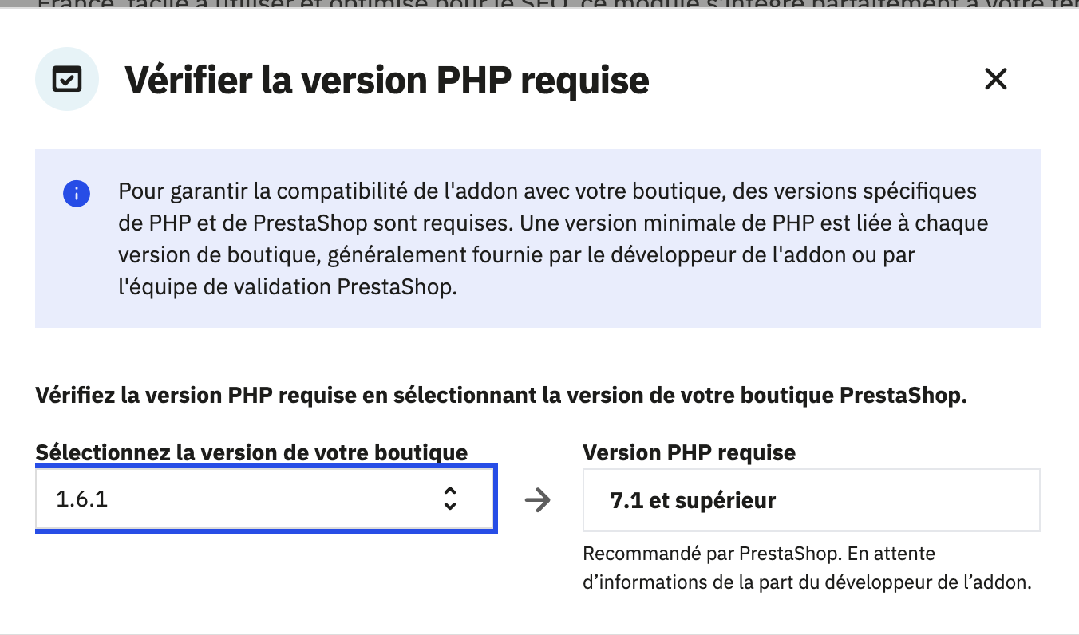Click the "l'équipe de validation PrestaShop" line in the banner
Image resolution: width=1079 pixels, height=635 pixels.
(x=287, y=286)
